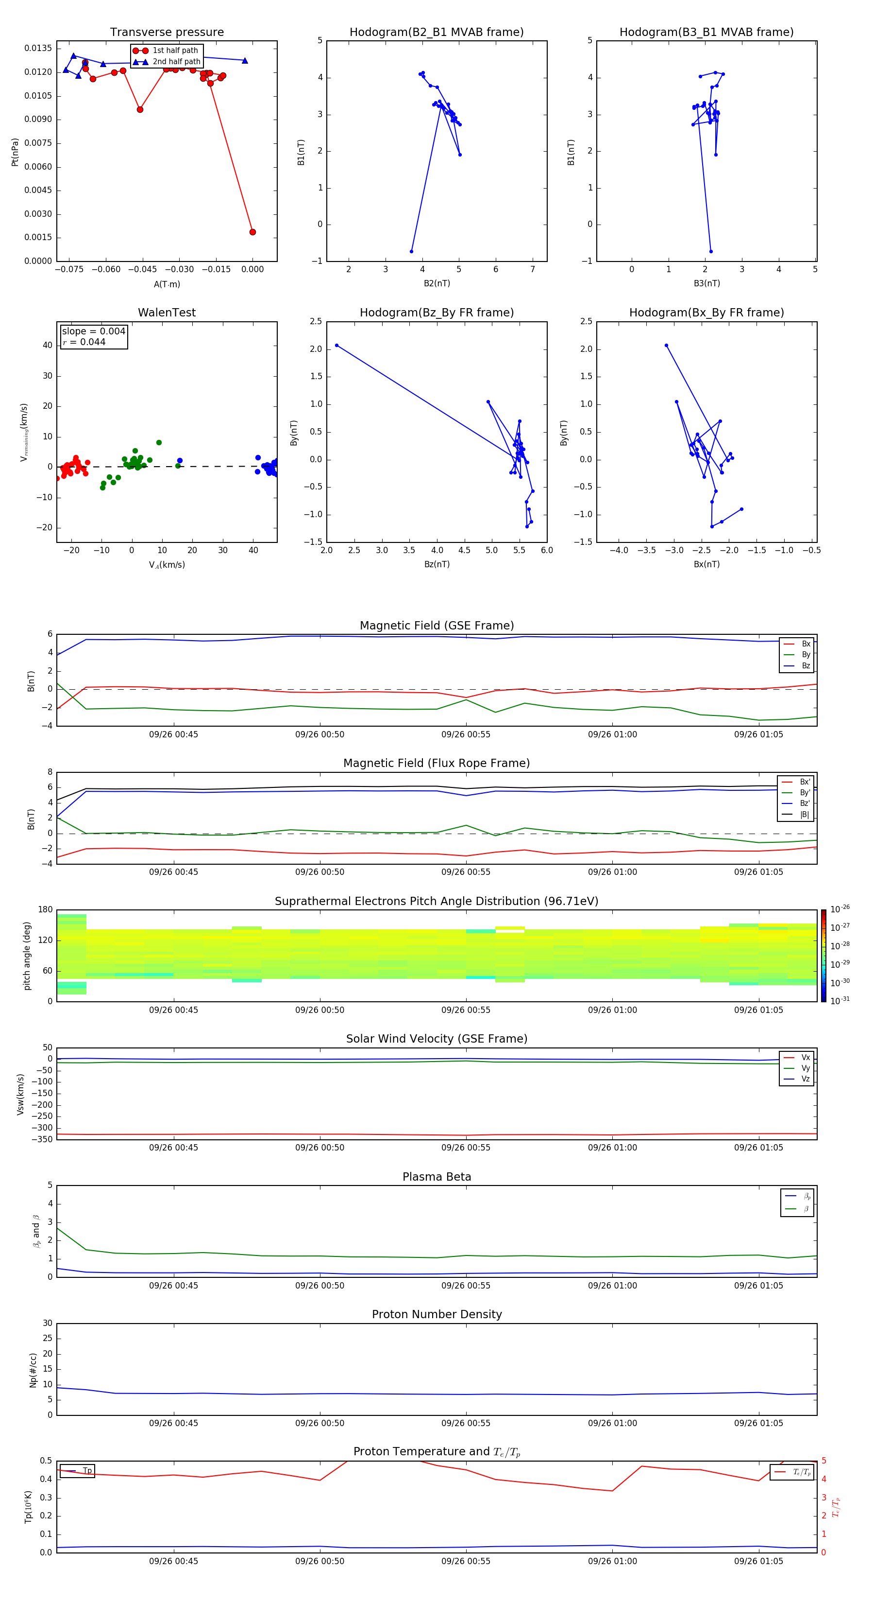Click the 'Transverse pressure' plot title
874x1604 pixels.
click(x=167, y=33)
